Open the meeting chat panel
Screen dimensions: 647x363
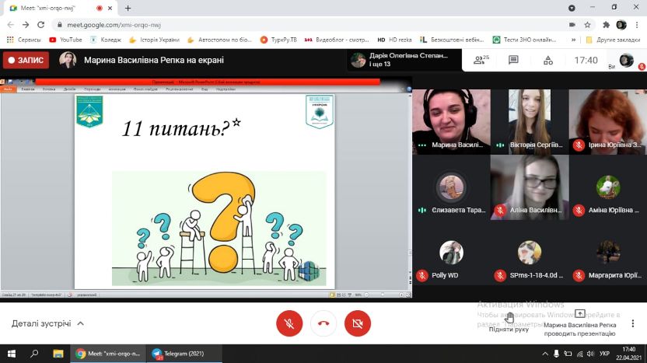point(513,60)
